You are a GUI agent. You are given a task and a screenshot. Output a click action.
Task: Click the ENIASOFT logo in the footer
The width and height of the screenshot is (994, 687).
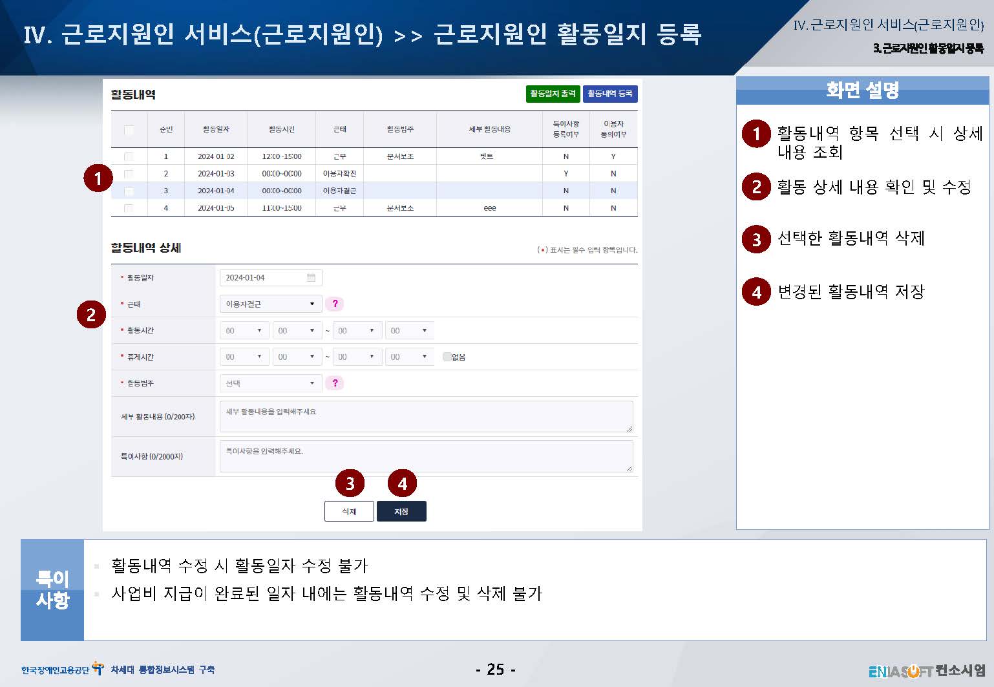point(900,671)
